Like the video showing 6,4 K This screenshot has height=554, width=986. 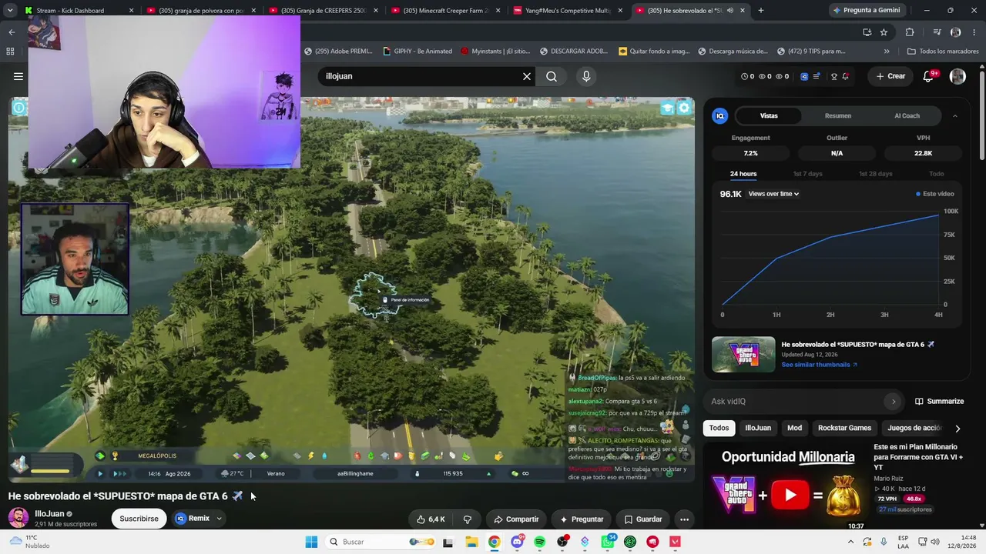430,519
